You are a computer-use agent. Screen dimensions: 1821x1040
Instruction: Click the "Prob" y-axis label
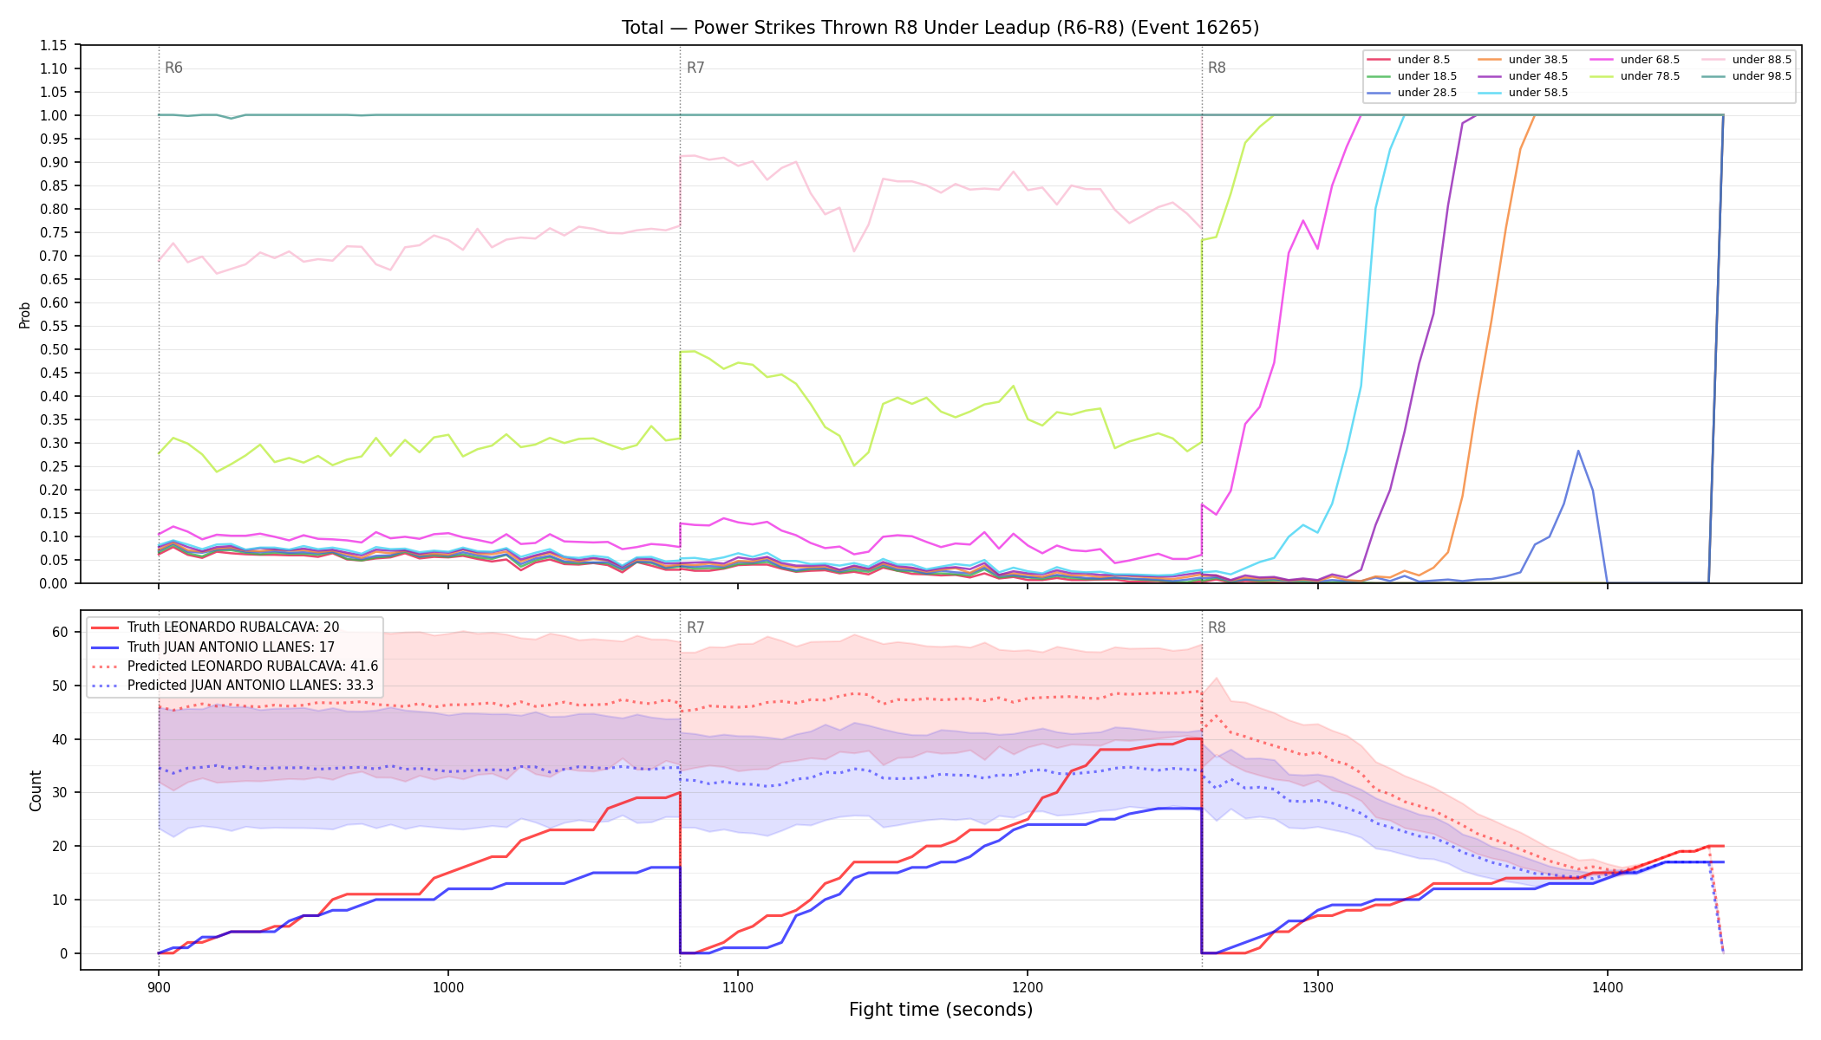25,315
